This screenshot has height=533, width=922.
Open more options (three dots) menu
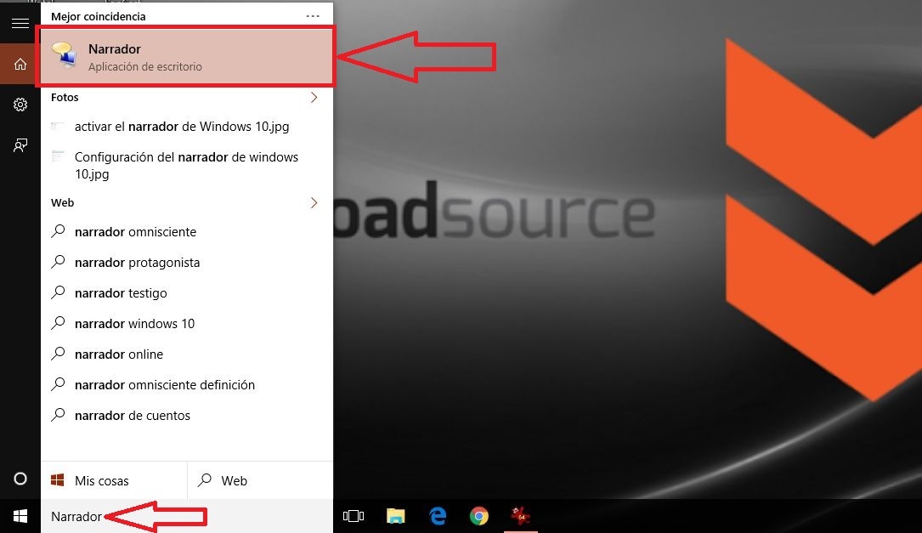(313, 16)
